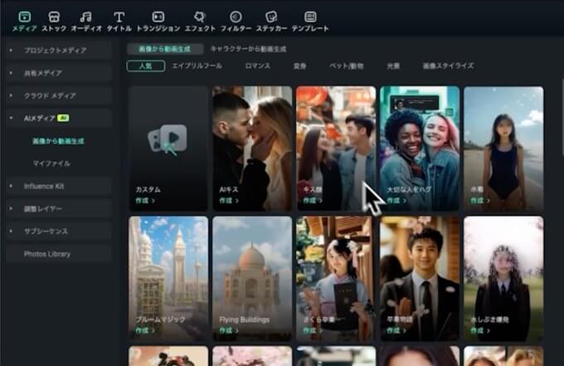Expand the サブシーケンス arrow
Screen dimensions: 564x366
coord(11,232)
